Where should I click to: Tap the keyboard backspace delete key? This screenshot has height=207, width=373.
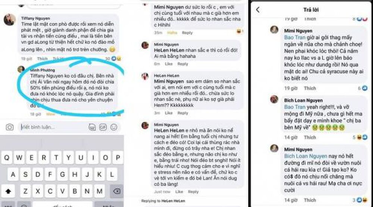pos(116,191)
